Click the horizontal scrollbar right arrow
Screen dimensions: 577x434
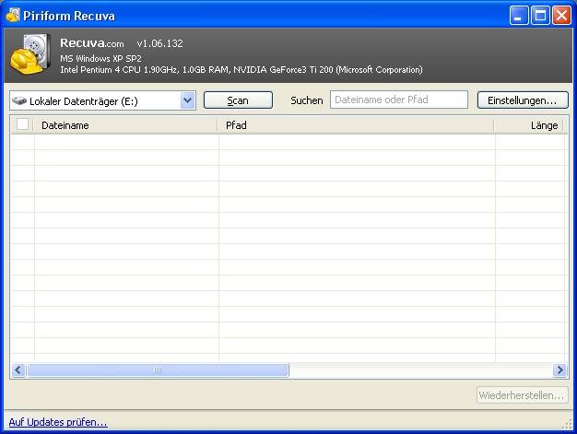tap(559, 370)
